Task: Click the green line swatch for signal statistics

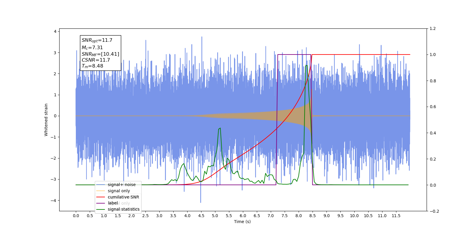Action: coord(101,209)
